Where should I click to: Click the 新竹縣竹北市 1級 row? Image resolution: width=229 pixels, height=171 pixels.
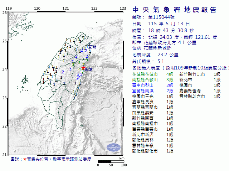pos(200,74)
